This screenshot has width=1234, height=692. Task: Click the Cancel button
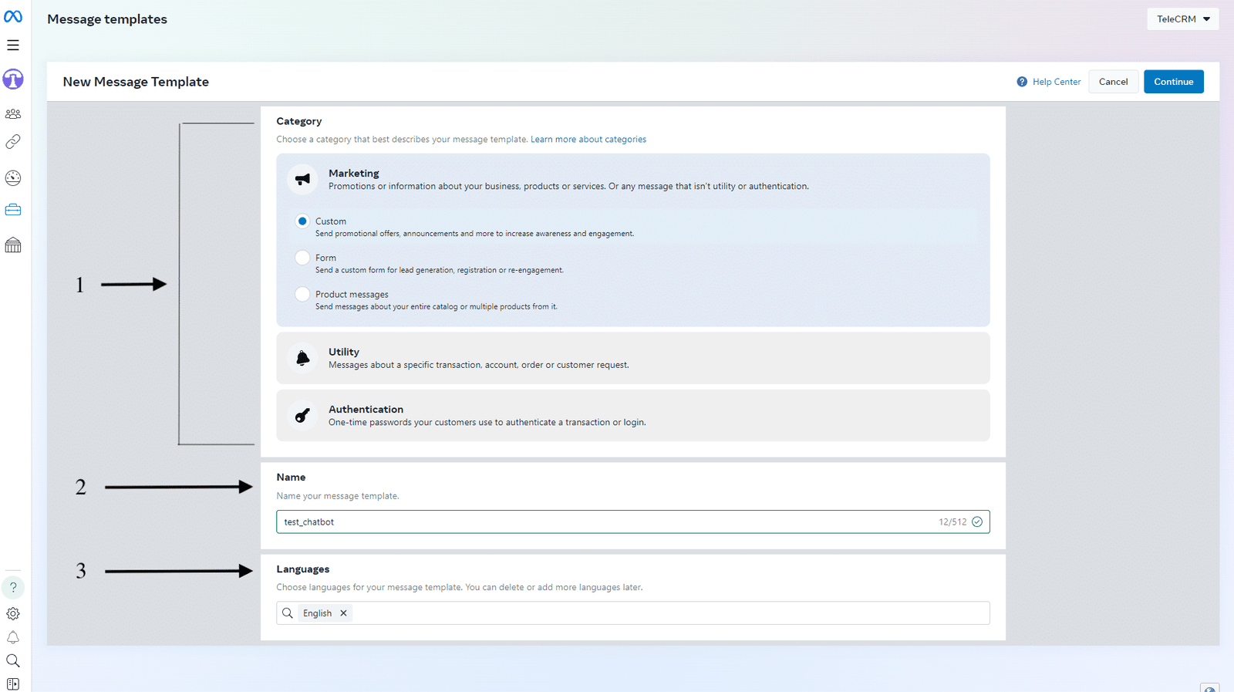1113,82
